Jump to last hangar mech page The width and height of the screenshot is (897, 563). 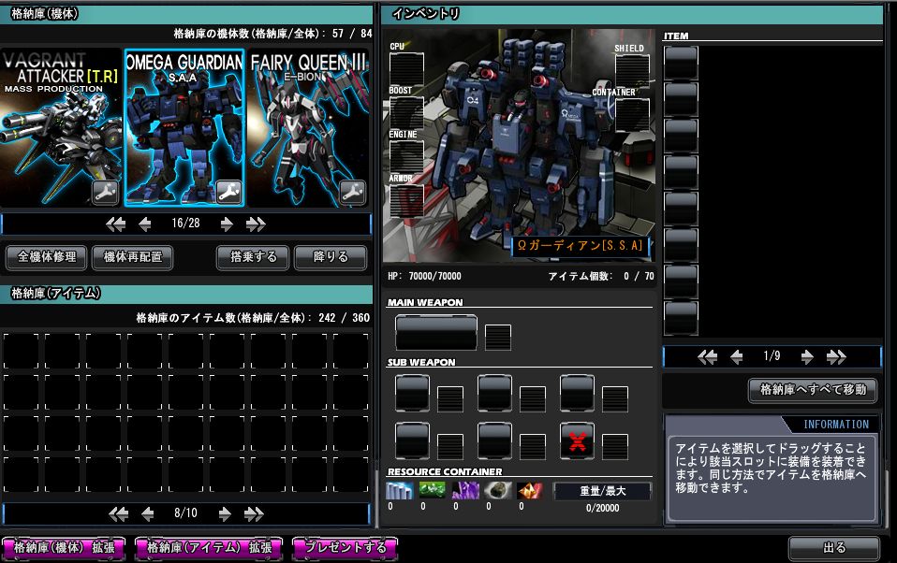(256, 224)
